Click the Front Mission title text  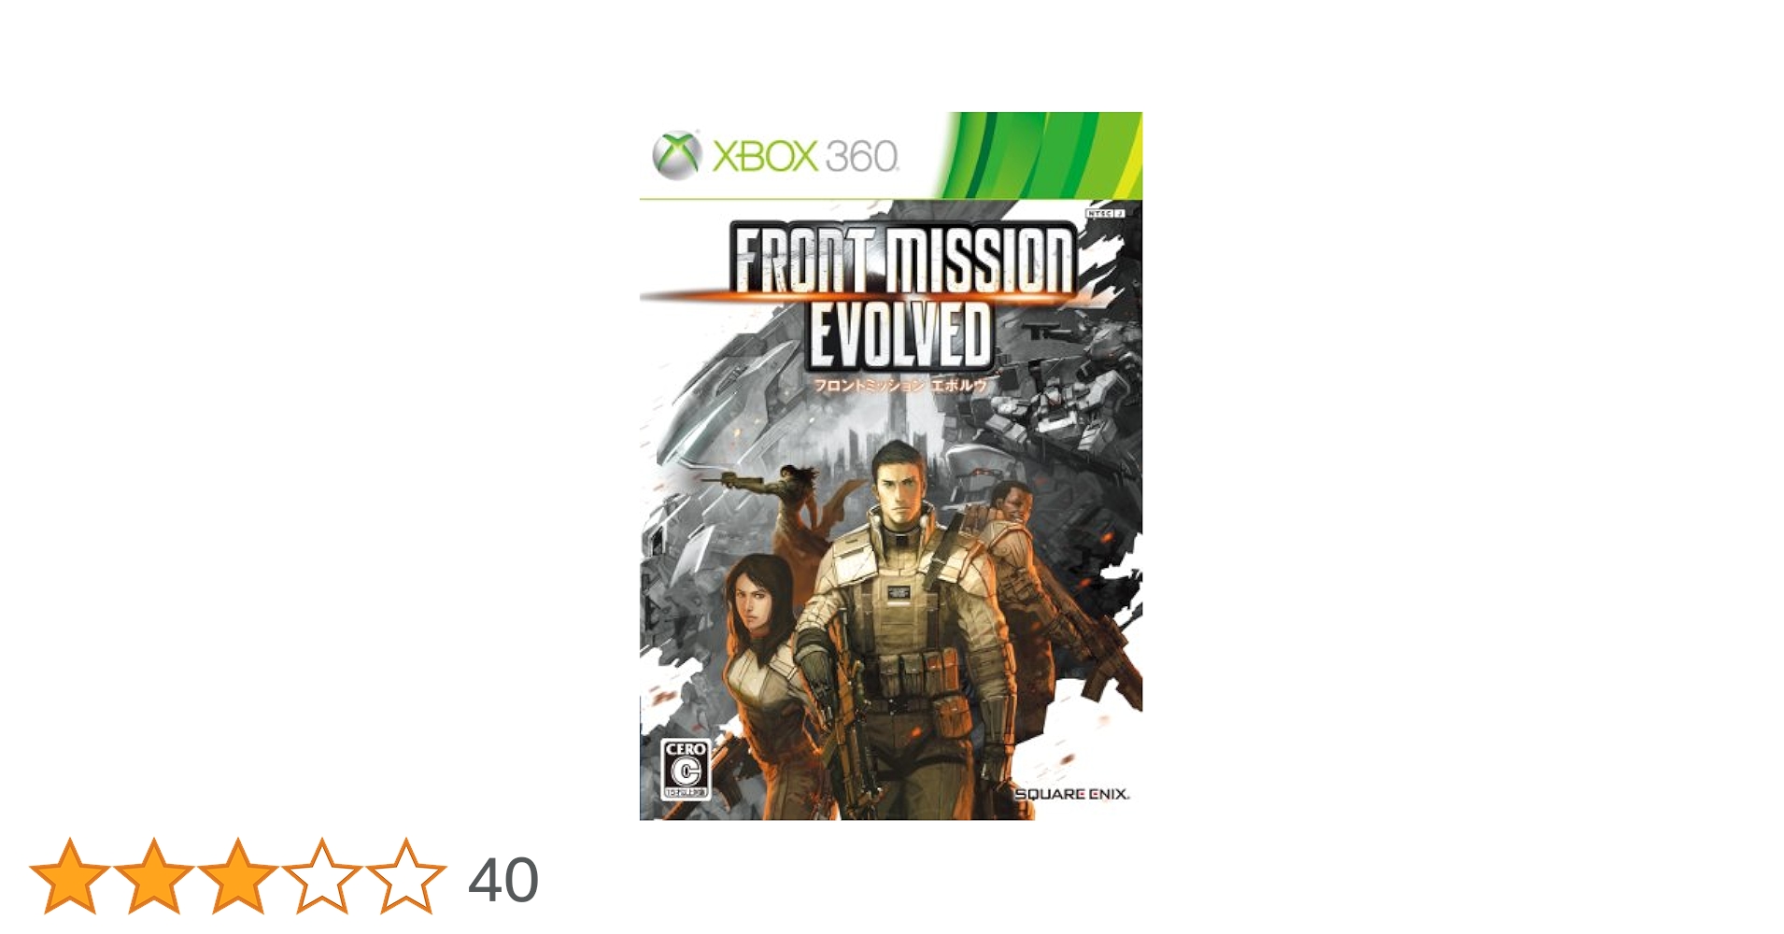click(903, 261)
